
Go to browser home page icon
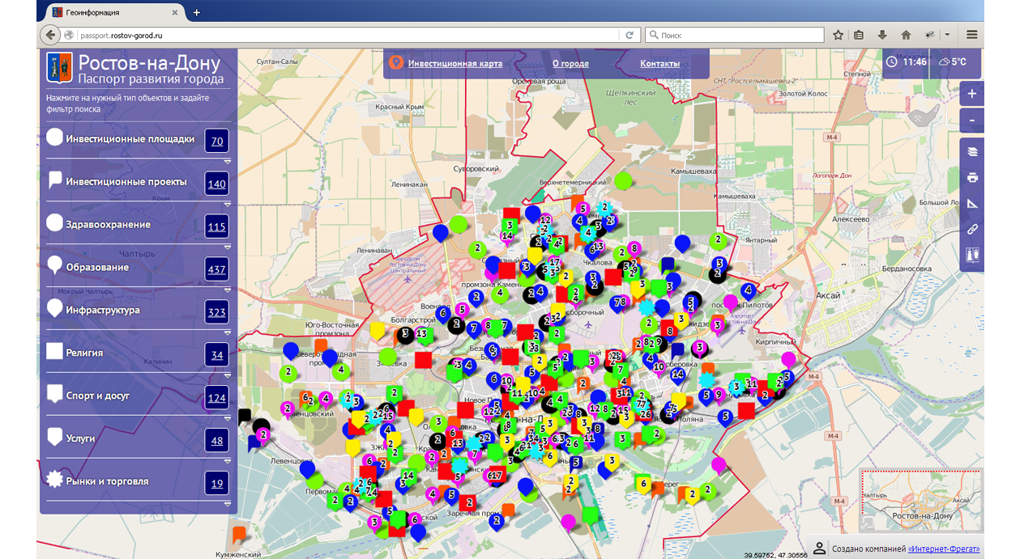906,35
